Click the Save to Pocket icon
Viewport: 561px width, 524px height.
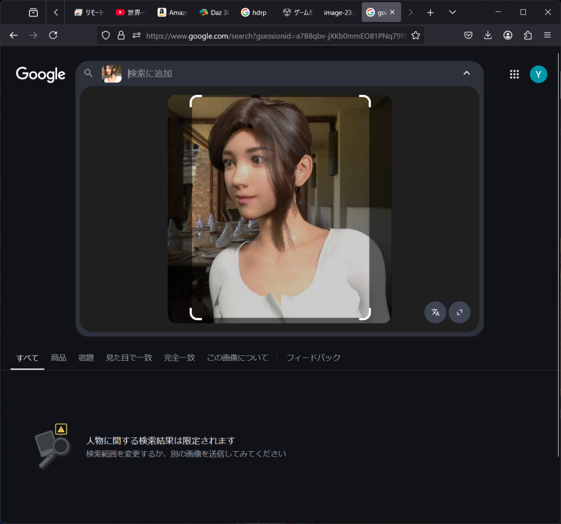[468, 35]
